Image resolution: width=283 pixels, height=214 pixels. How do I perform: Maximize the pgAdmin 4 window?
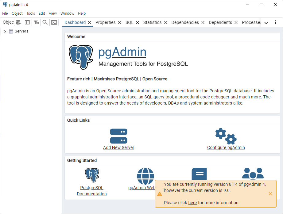261,5
